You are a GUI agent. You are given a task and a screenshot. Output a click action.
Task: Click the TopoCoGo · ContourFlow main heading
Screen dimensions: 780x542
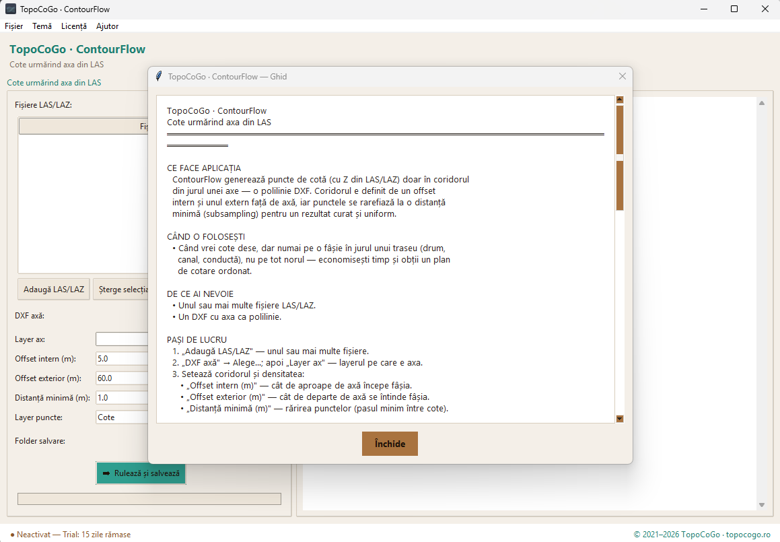click(x=77, y=49)
